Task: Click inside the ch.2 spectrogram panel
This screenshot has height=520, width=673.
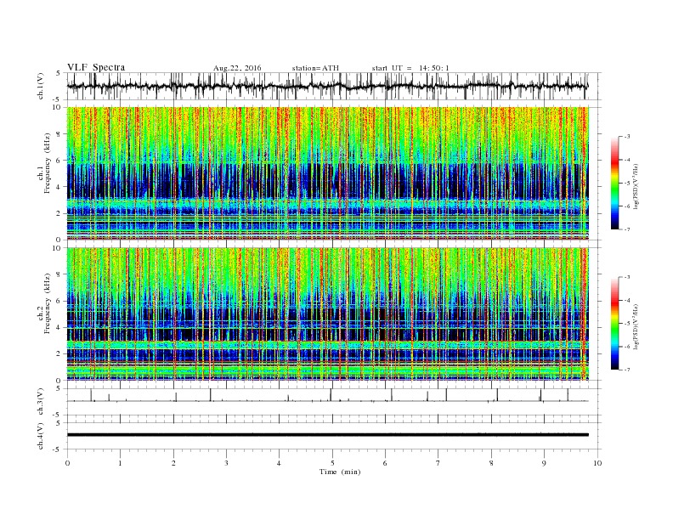Action: point(328,314)
